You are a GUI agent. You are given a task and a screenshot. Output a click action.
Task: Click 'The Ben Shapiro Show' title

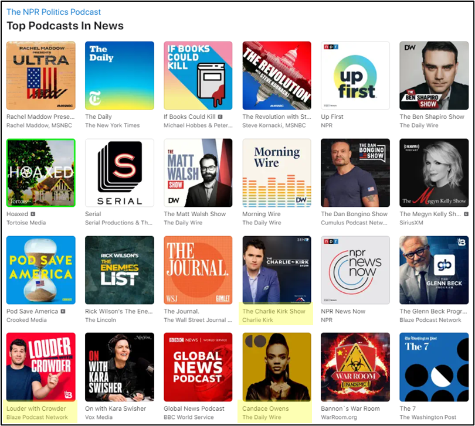432,117
